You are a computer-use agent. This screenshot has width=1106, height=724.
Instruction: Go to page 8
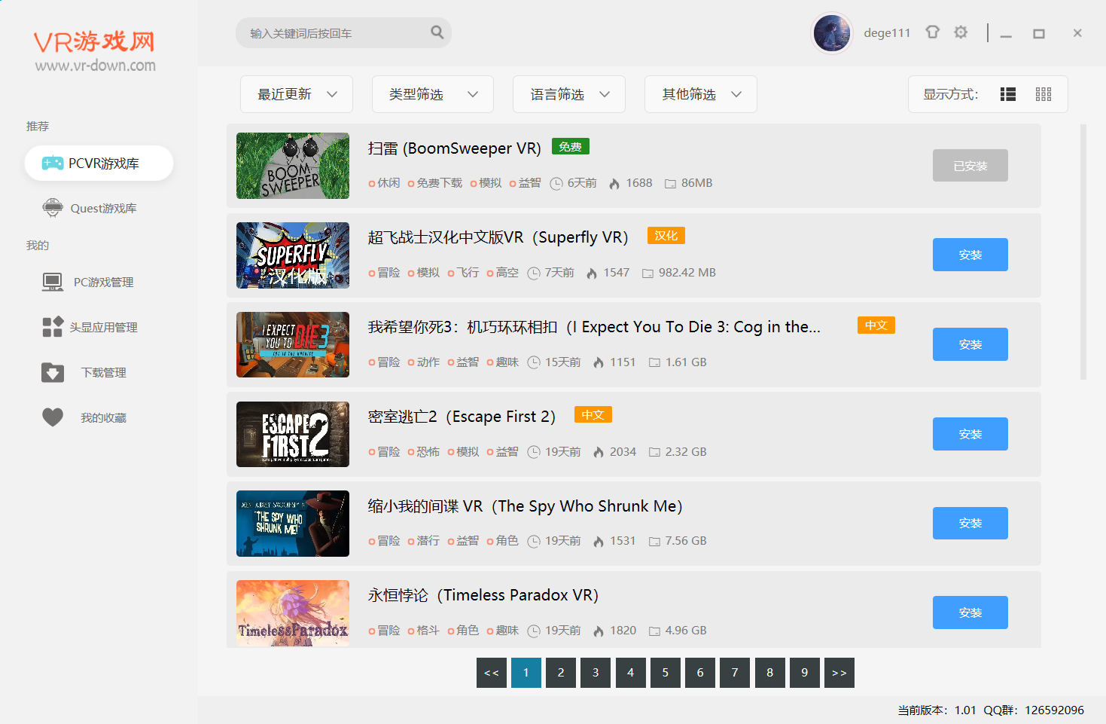[x=770, y=673]
